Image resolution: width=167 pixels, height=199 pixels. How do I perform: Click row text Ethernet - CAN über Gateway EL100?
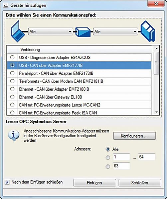tap(51, 97)
